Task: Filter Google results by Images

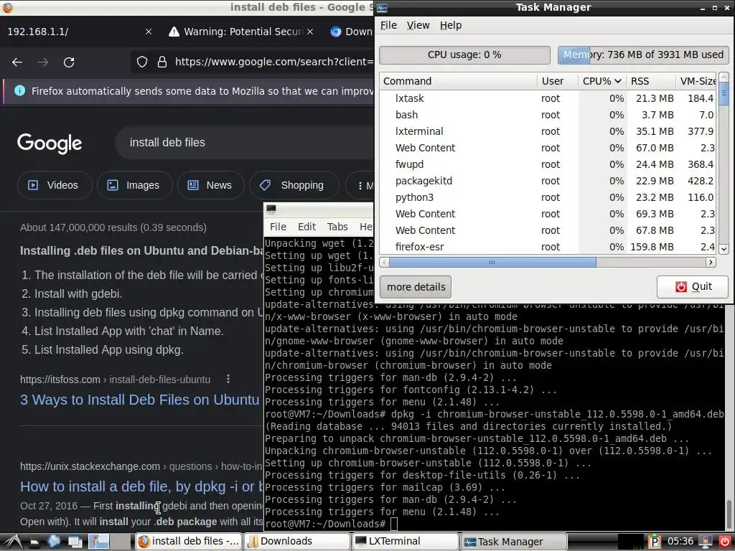Action: pos(134,185)
